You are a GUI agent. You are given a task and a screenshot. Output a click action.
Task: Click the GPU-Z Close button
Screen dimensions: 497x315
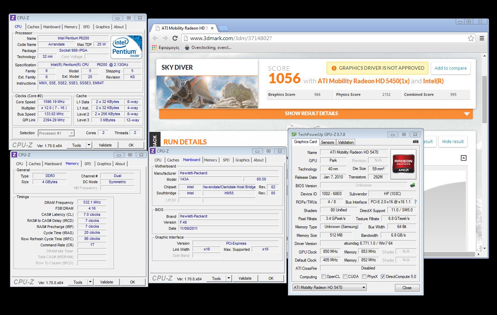click(407, 288)
